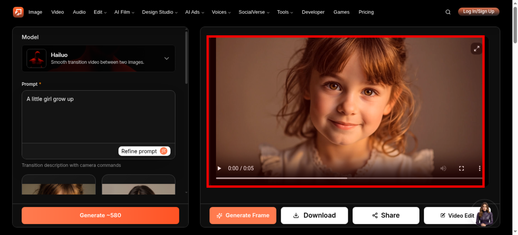Mute the video with the speaker icon
The height and width of the screenshot is (235, 518).
443,168
